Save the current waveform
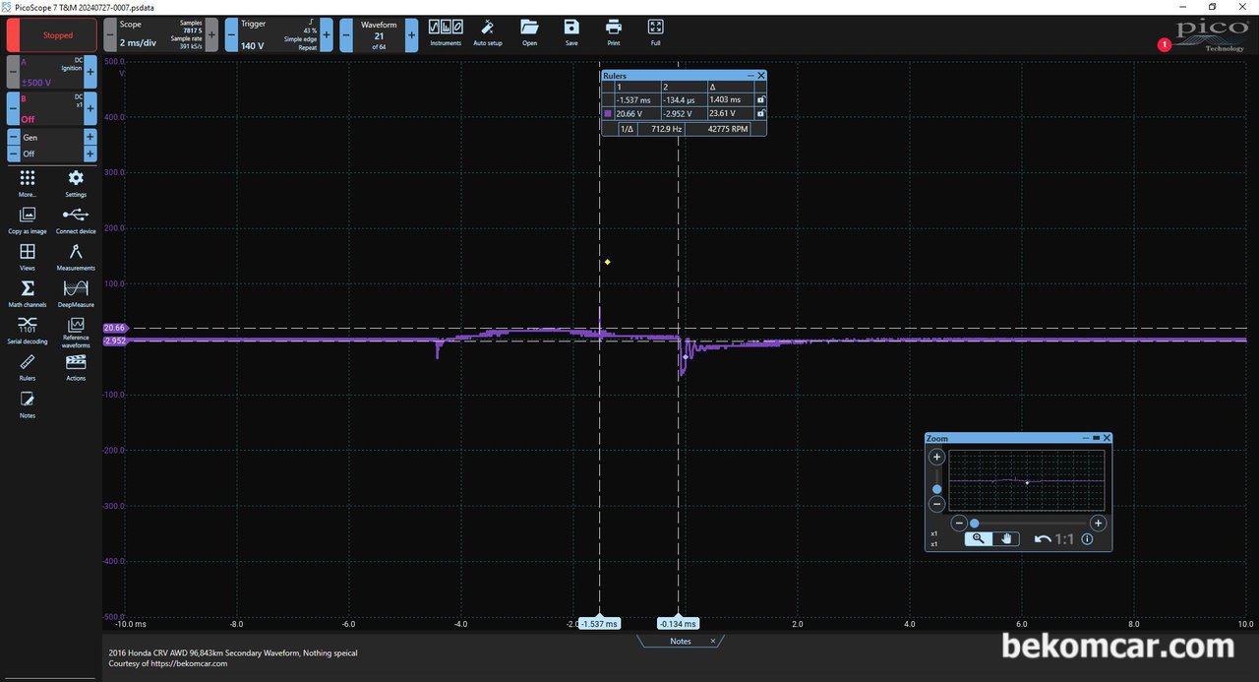The height and width of the screenshot is (682, 1259). [x=571, y=31]
